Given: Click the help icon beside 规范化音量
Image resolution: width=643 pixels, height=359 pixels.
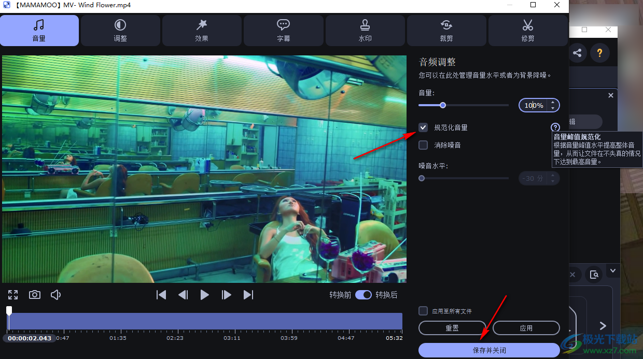Looking at the screenshot, I should coord(555,127).
